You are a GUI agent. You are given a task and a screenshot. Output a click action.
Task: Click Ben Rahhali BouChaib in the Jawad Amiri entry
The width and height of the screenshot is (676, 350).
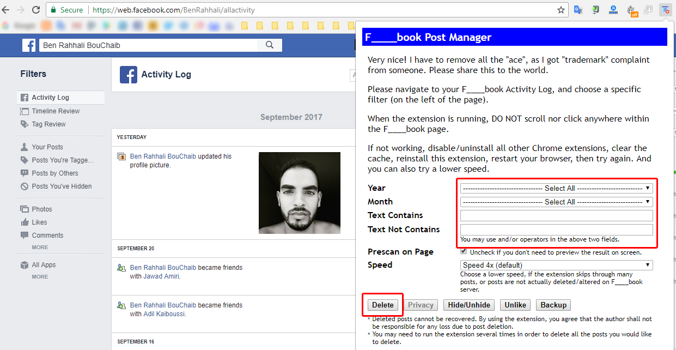pos(163,268)
